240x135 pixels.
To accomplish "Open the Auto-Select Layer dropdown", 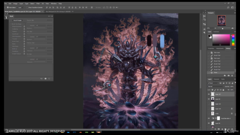I will pos(21,7).
